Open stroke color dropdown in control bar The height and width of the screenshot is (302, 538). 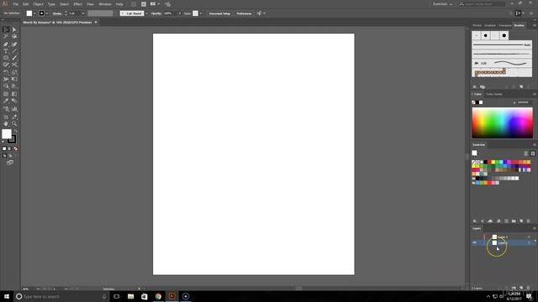click(x=47, y=13)
